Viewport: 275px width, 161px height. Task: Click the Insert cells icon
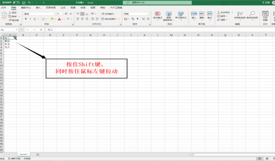194,14
